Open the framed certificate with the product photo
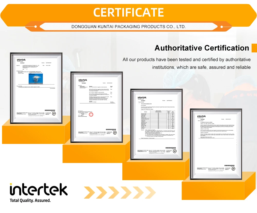The height and width of the screenshot is (213, 257). pos(36,88)
